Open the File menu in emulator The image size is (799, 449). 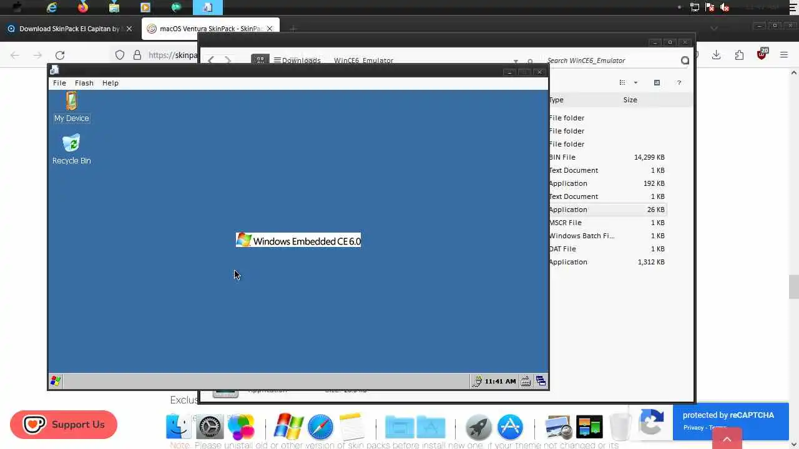point(59,83)
